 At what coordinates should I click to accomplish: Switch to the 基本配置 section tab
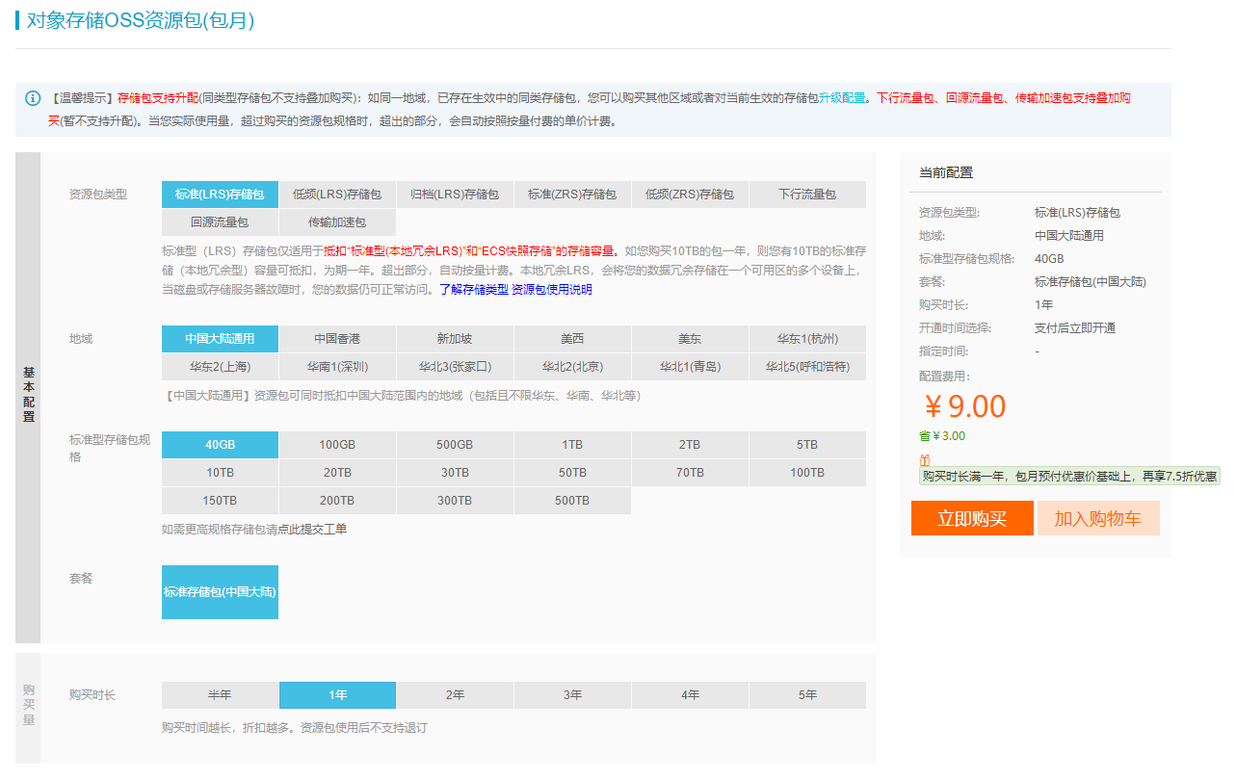click(28, 396)
